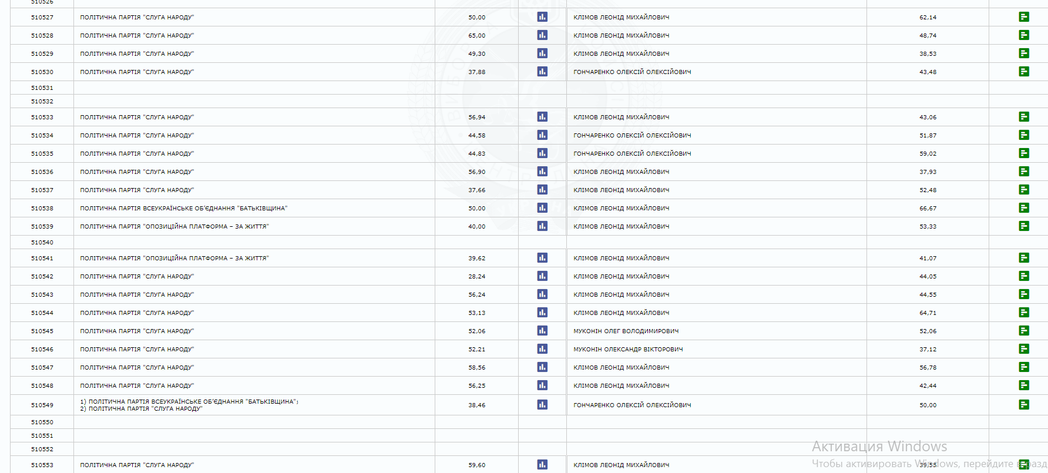The width and height of the screenshot is (1048, 473).
Task: Click party name in row 510539
Action: pos(174,227)
